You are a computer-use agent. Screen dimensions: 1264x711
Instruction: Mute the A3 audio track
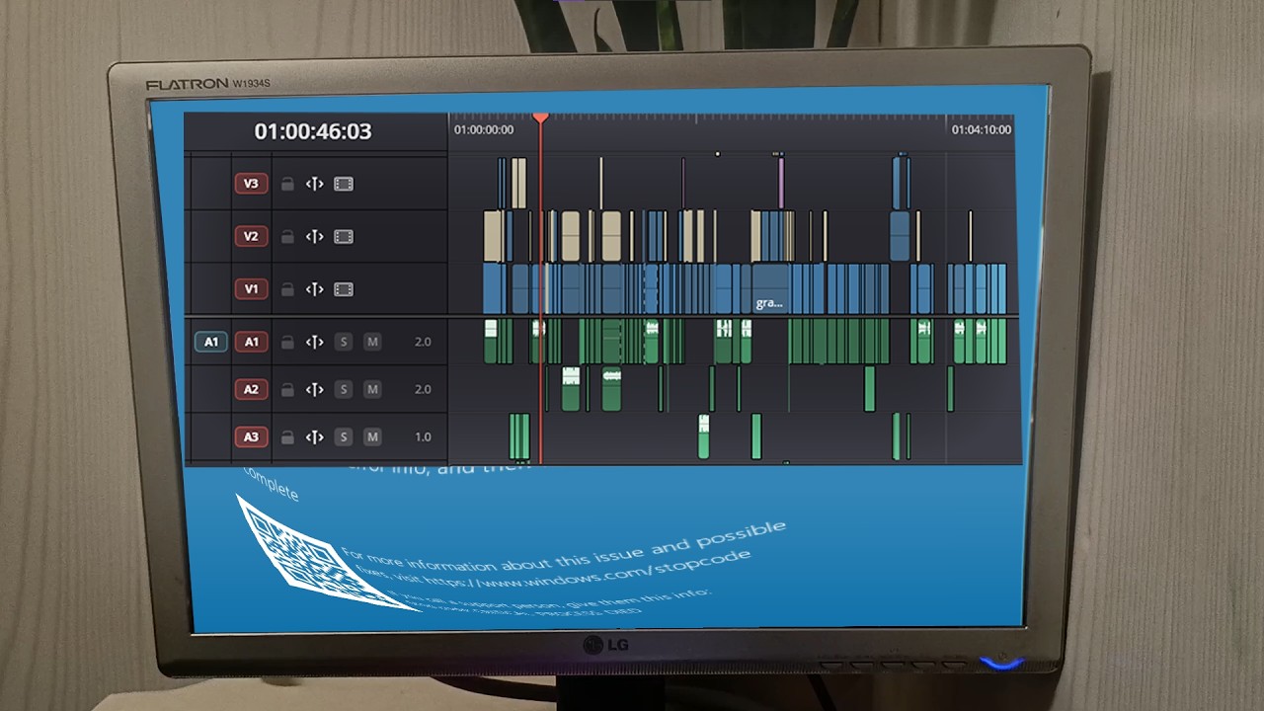pos(372,436)
